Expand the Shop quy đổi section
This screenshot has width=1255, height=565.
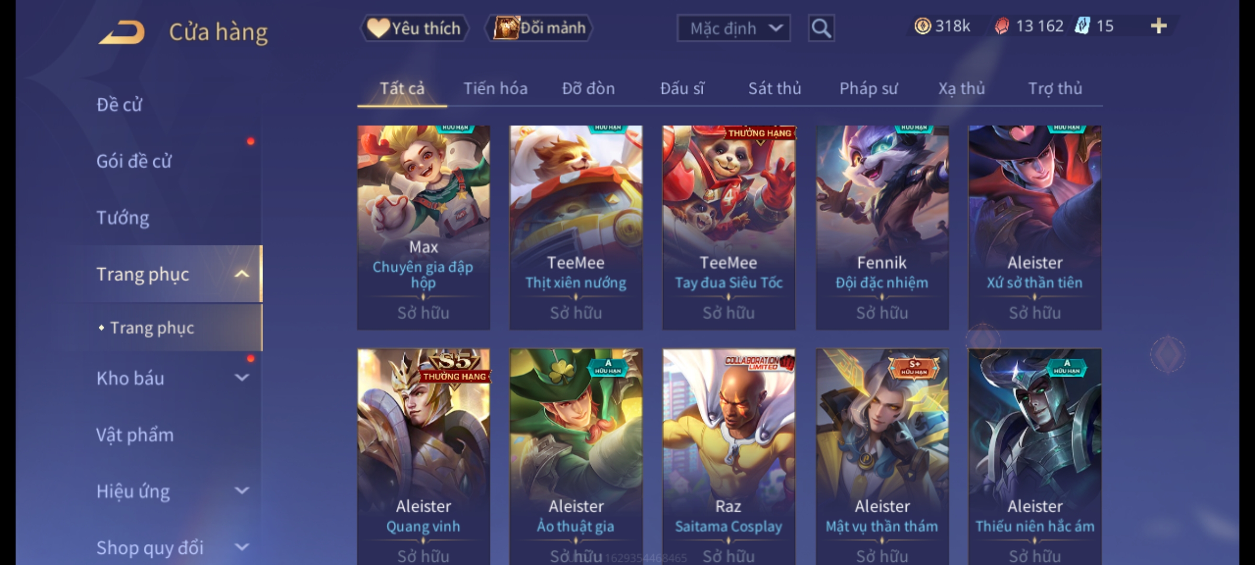(242, 547)
